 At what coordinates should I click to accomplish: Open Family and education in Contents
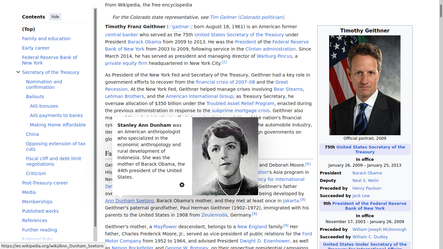[46, 39]
